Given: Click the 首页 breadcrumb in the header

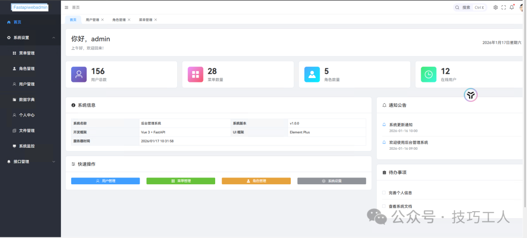Looking at the screenshot, I should [x=76, y=7].
